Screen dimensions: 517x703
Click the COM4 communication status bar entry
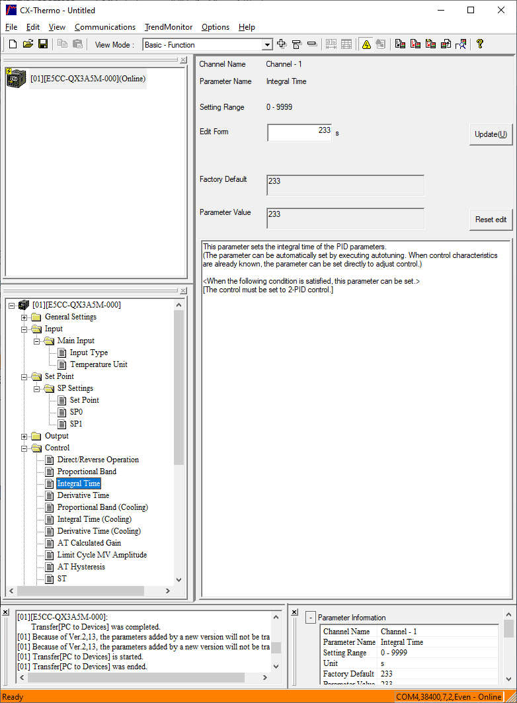pos(448,697)
